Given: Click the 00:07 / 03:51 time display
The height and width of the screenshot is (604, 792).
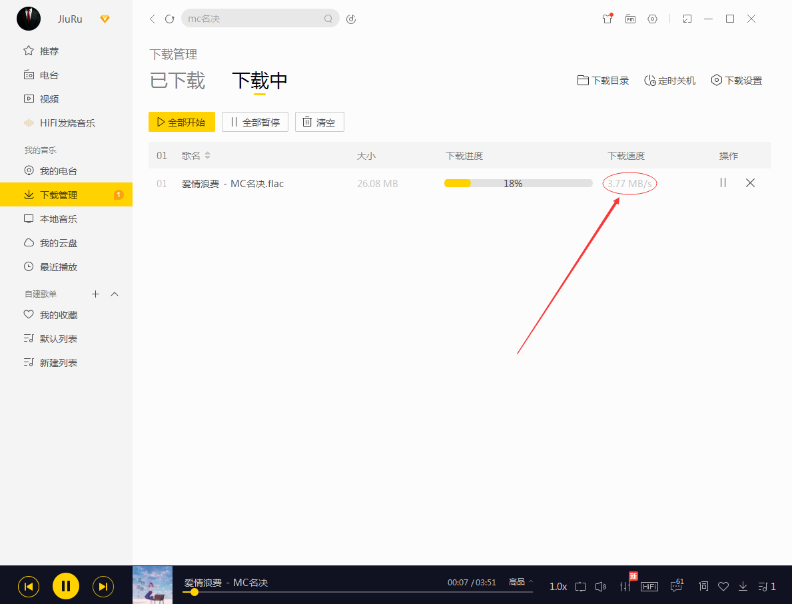Looking at the screenshot, I should (x=472, y=582).
